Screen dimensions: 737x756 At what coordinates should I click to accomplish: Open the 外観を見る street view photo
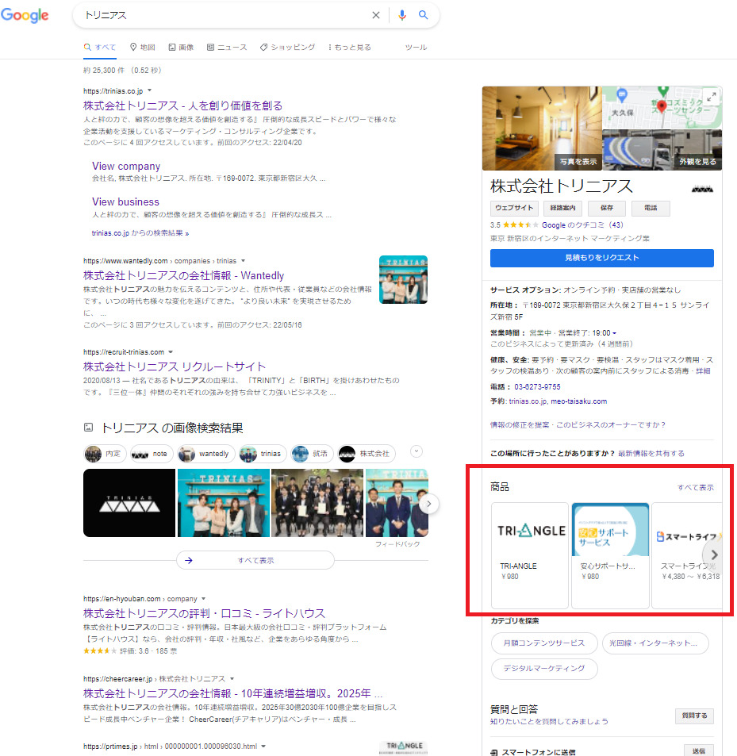coord(662,151)
